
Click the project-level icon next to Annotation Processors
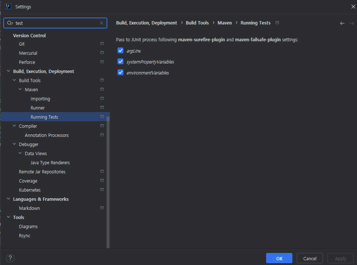click(102, 135)
